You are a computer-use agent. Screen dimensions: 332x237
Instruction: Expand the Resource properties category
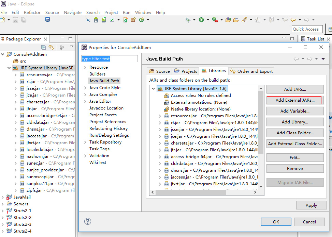click(x=85, y=67)
